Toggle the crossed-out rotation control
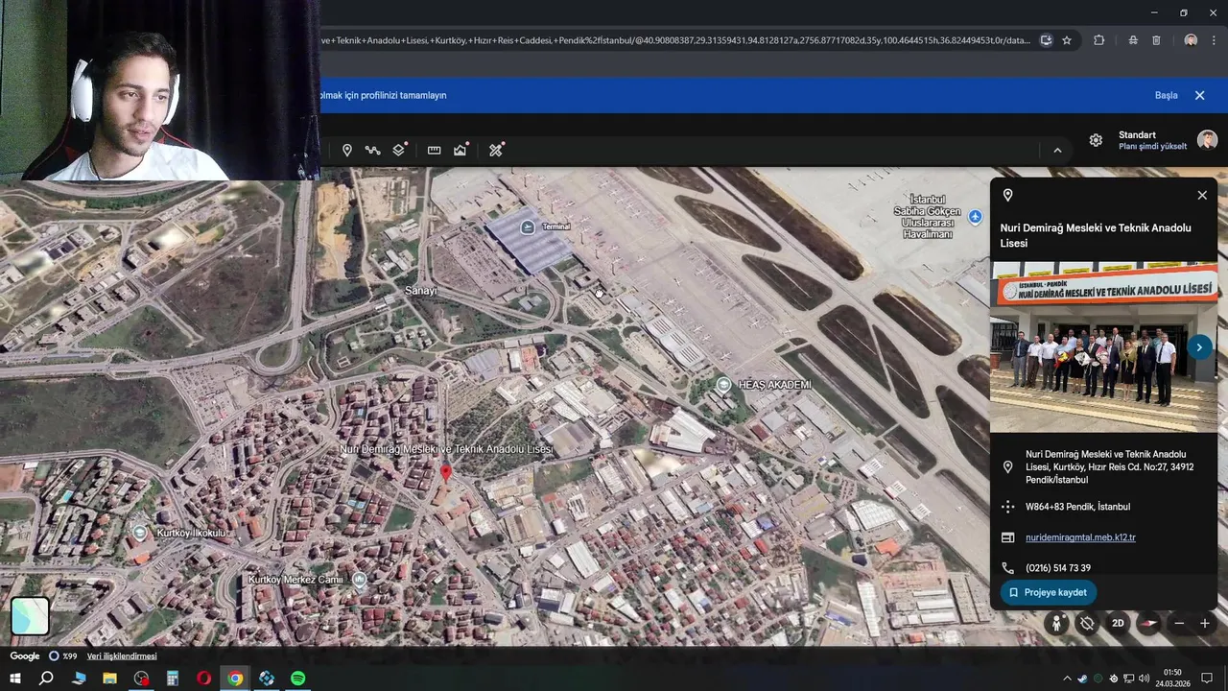The height and width of the screenshot is (691, 1228). pos(1086,623)
